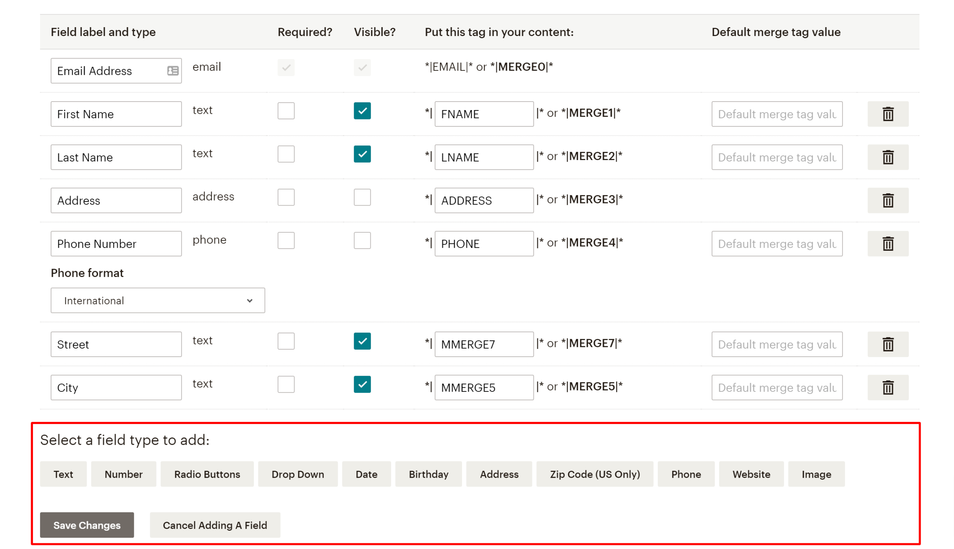Screen dimensions: 954x549
Task: Add a Radio Buttons field type
Action: pyautogui.click(x=207, y=474)
